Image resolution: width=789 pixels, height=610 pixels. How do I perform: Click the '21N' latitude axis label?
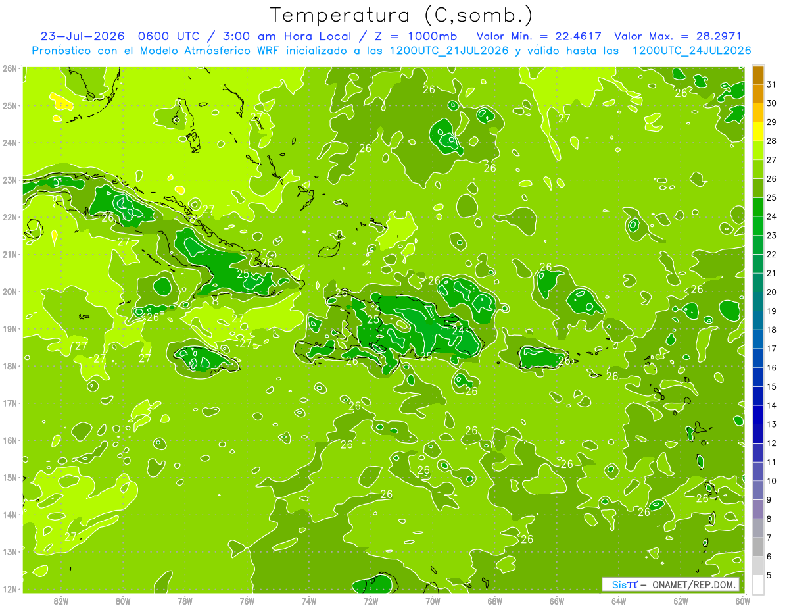[x=9, y=254]
